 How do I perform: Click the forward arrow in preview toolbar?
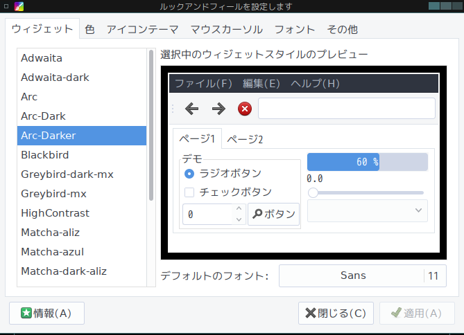tap(218, 109)
